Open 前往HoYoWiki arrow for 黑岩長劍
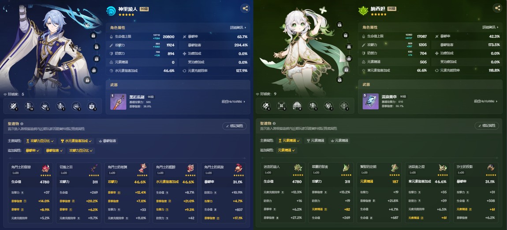This screenshot has width=507, height=230. [234, 102]
